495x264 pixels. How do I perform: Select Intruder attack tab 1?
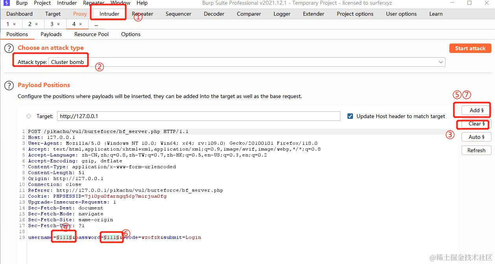click(x=8, y=24)
